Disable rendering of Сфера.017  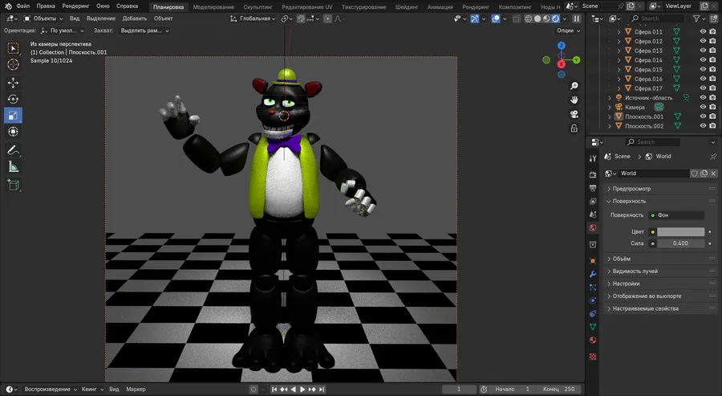712,88
